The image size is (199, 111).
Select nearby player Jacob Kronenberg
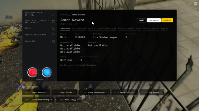click(38, 100)
